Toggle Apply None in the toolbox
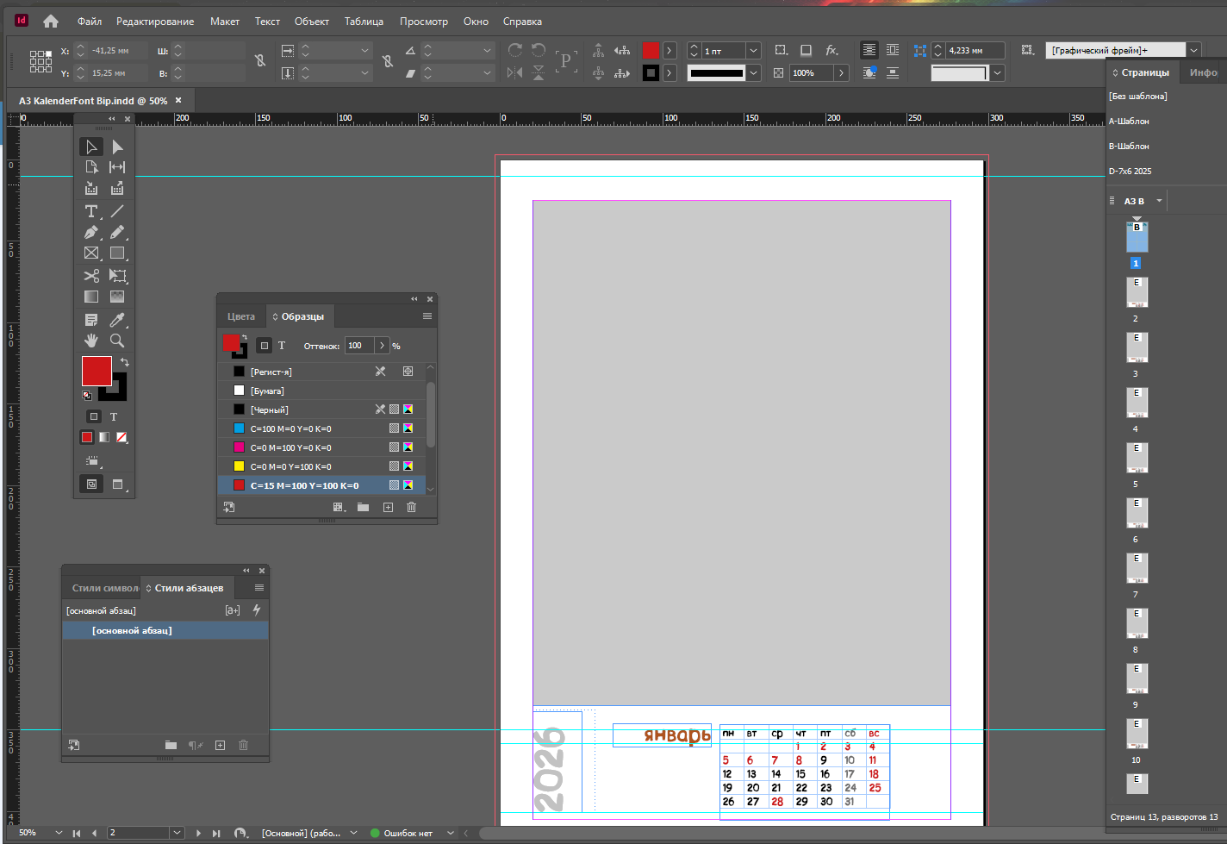 point(121,437)
